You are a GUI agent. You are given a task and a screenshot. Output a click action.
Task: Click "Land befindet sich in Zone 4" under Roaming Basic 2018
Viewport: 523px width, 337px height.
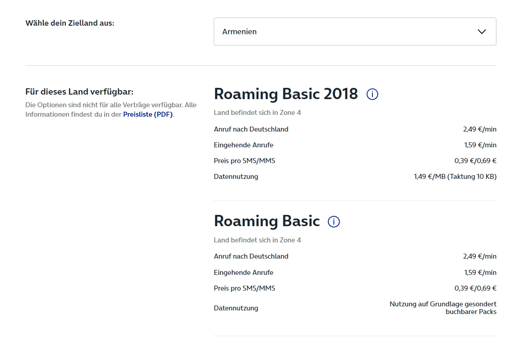point(257,113)
